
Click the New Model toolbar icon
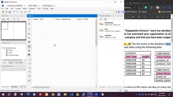(3, 12)
